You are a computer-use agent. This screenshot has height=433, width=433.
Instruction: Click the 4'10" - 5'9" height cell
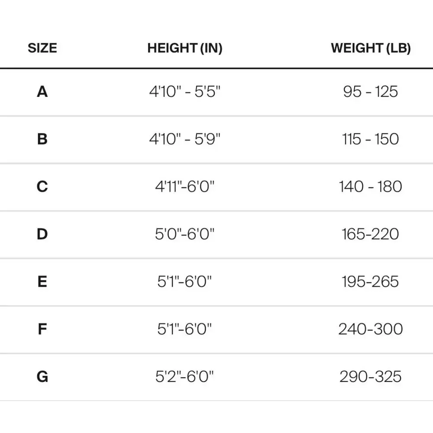click(x=185, y=139)
